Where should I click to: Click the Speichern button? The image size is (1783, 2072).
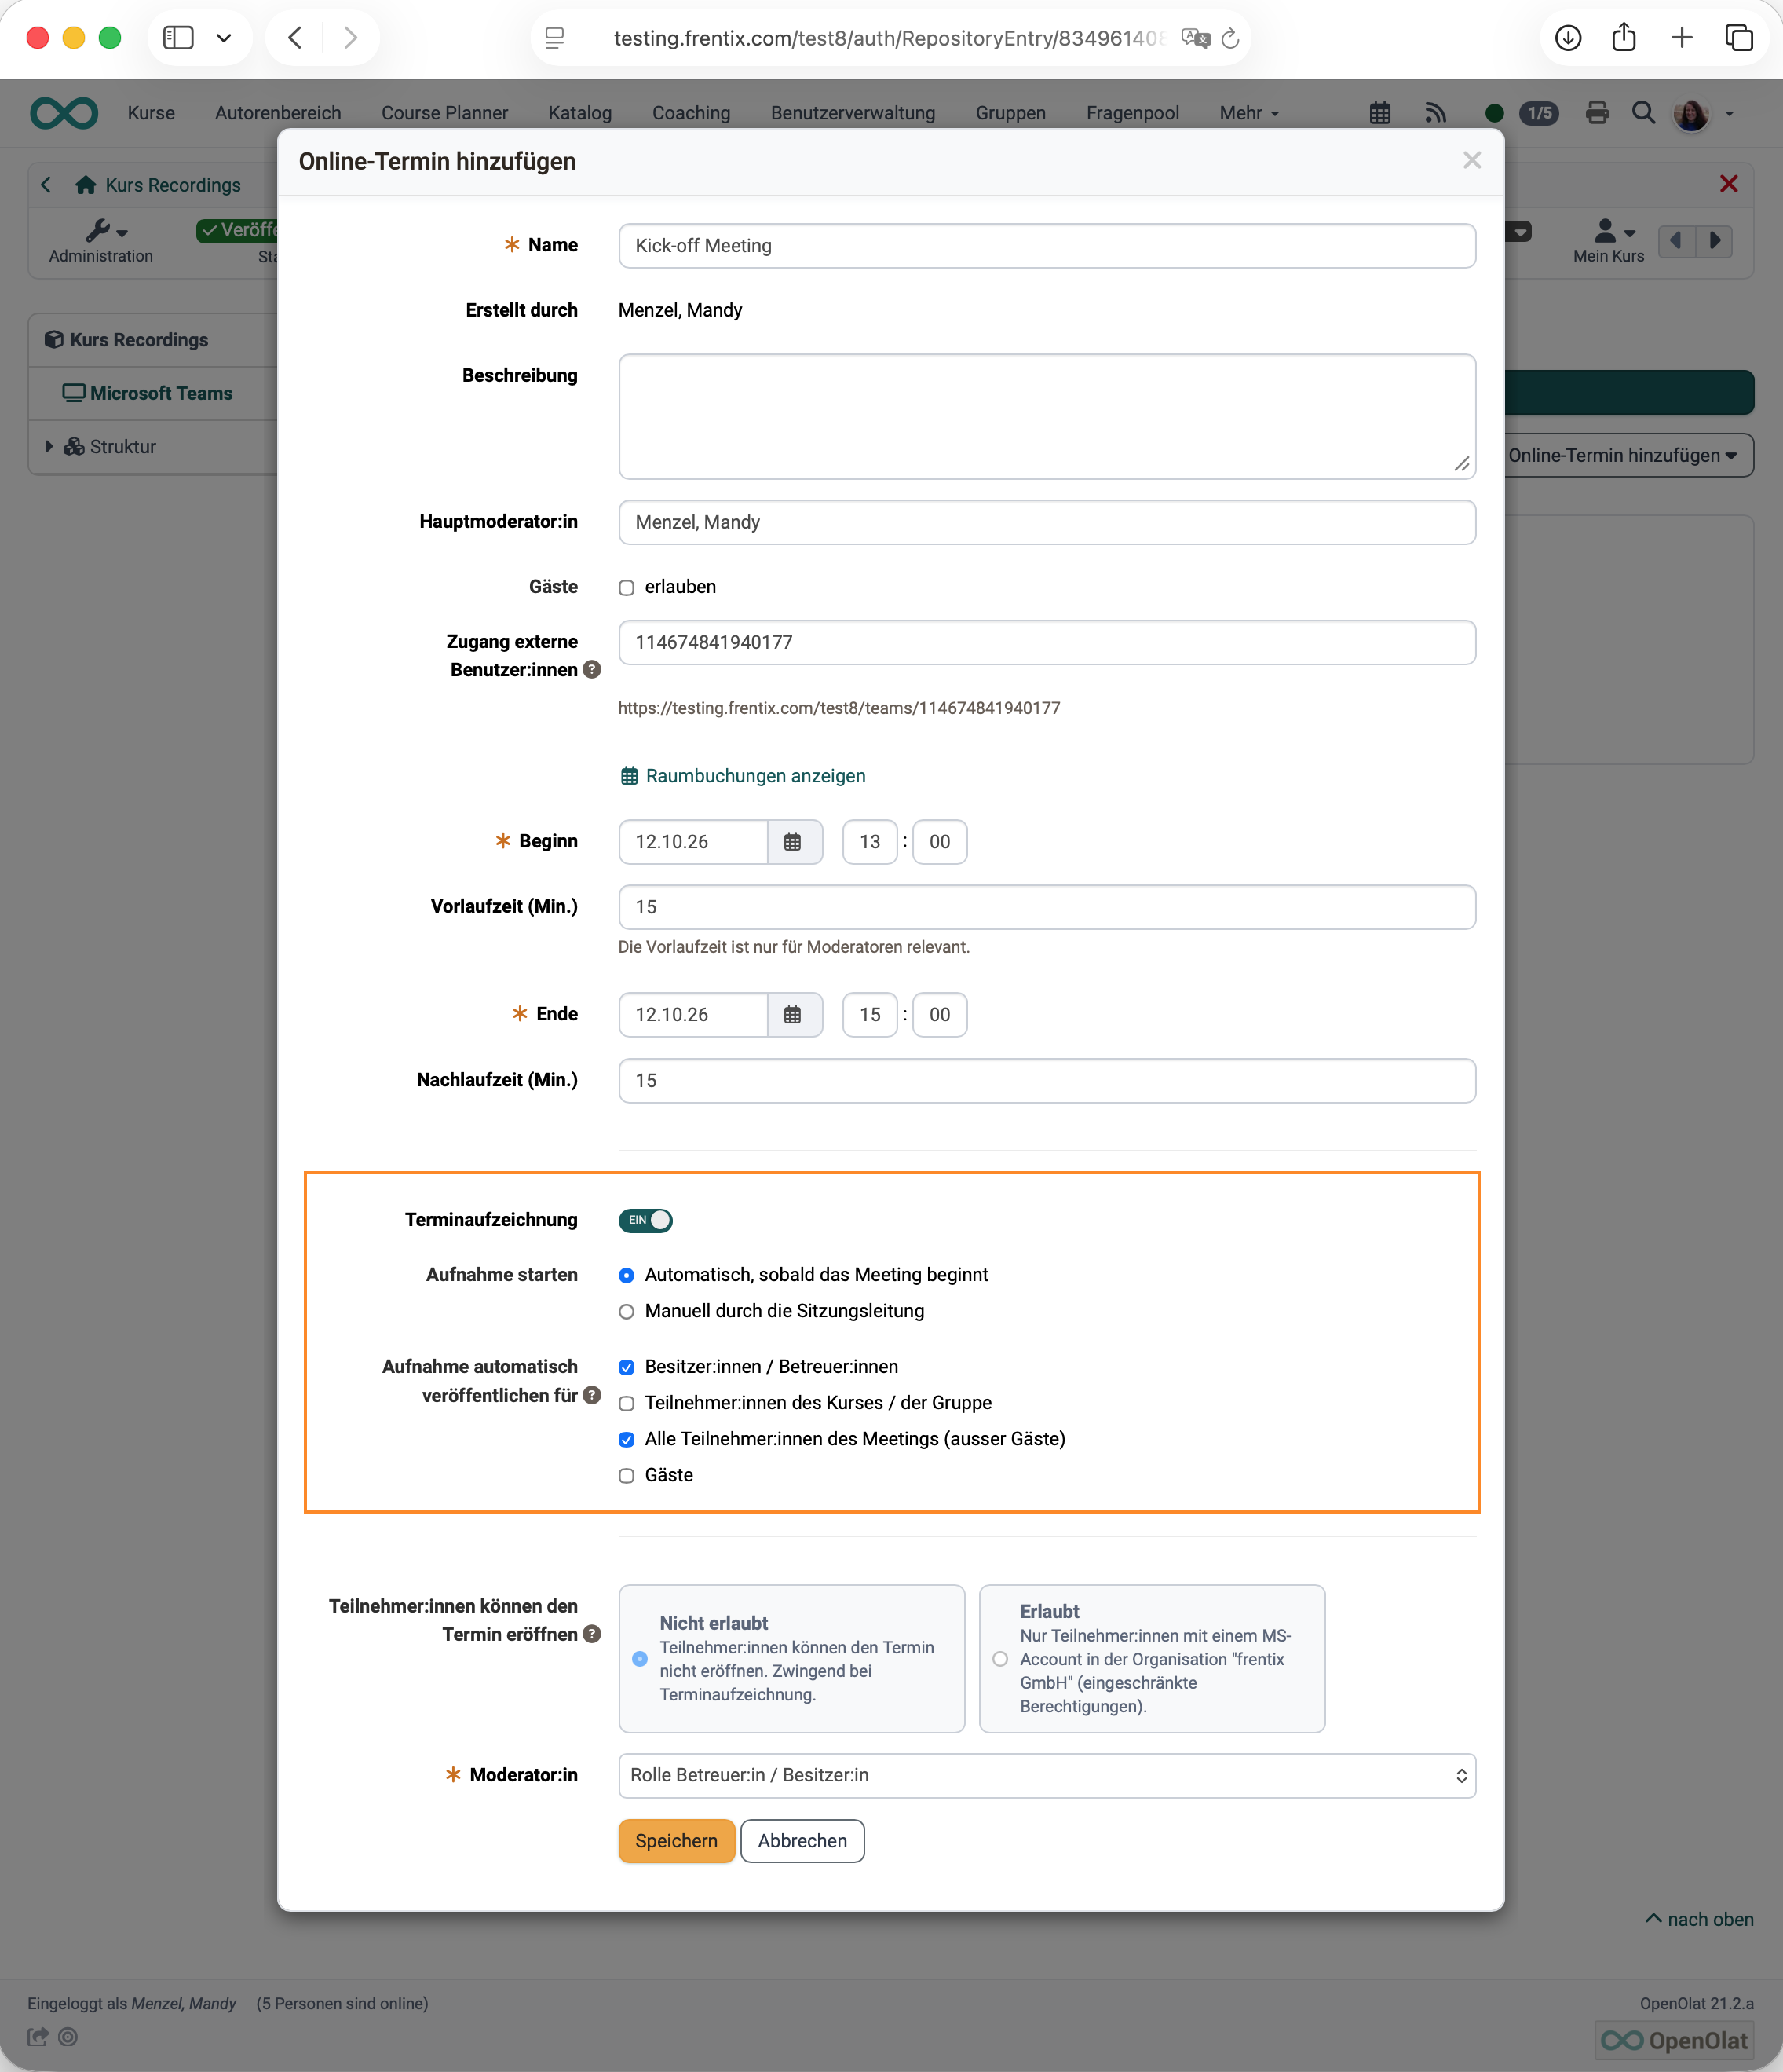[677, 1842]
